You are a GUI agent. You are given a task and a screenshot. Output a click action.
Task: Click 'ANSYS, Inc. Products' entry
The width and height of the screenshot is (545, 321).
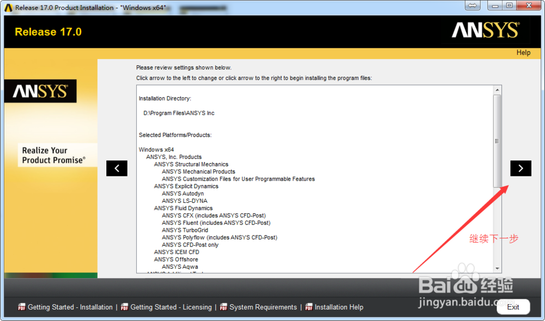click(x=174, y=157)
